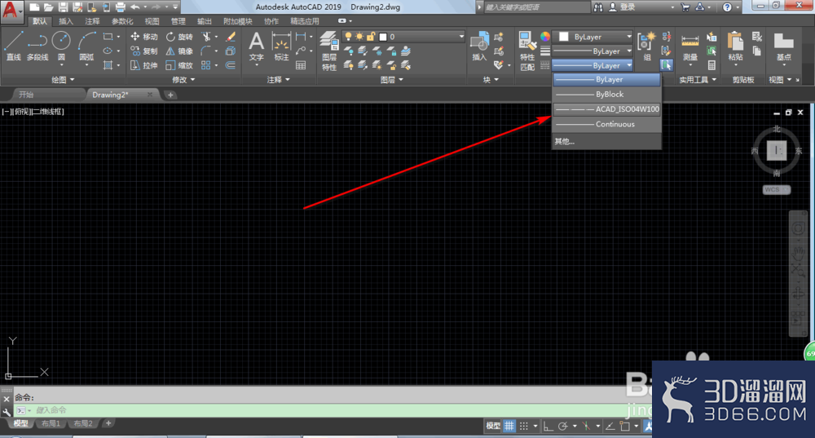815x438 pixels.
Task: Select ACAD_ISO04W100 linetype from list
Action: pyautogui.click(x=606, y=109)
